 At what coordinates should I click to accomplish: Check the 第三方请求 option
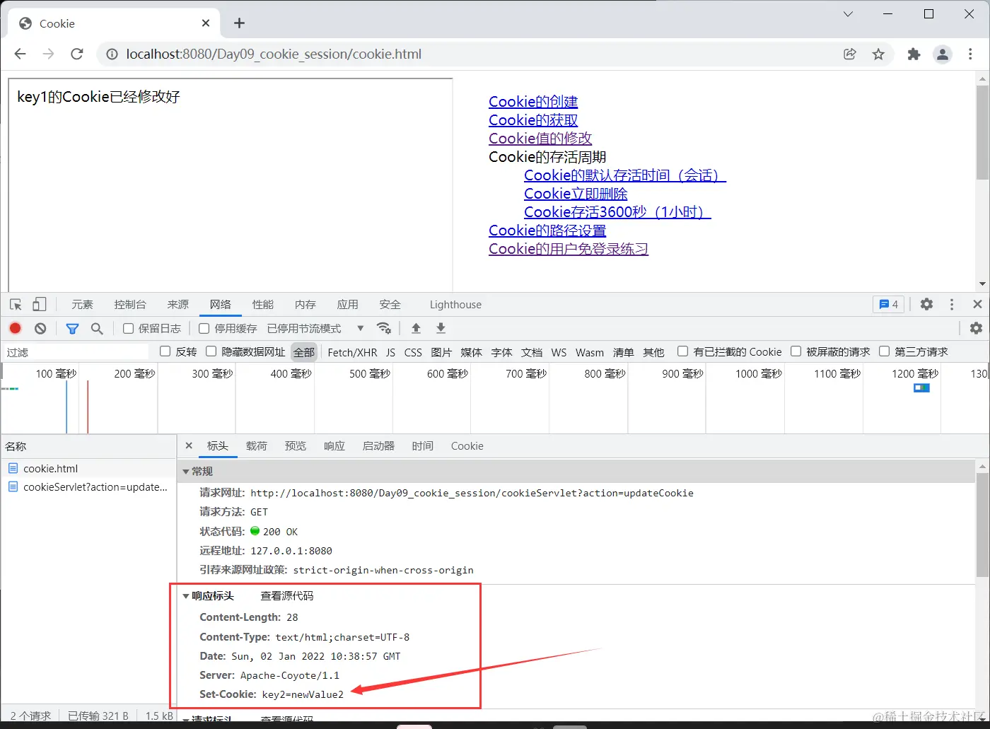click(x=884, y=351)
